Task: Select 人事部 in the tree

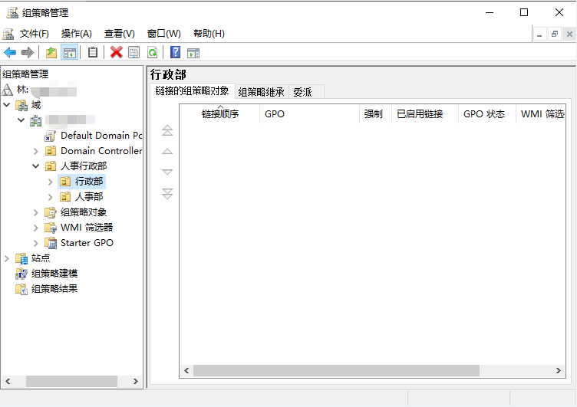Action: (x=89, y=197)
